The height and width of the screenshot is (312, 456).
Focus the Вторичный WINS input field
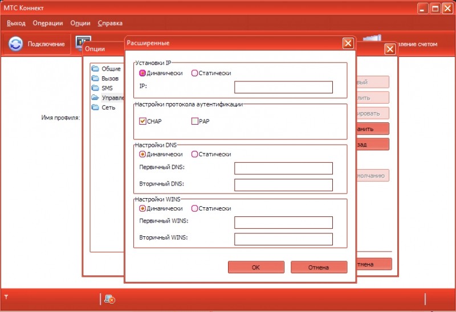point(283,239)
